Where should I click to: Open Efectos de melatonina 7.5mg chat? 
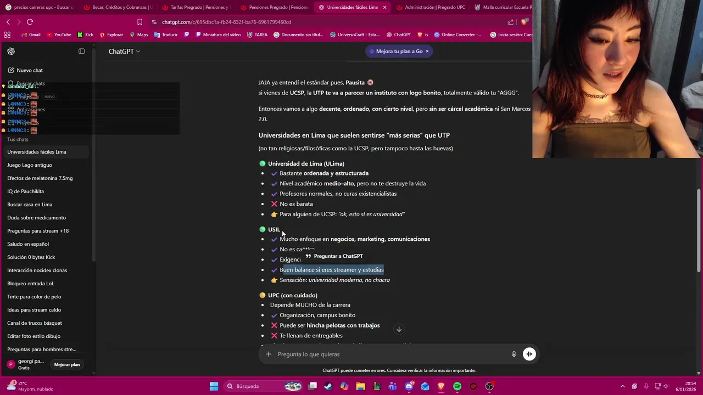(x=40, y=178)
